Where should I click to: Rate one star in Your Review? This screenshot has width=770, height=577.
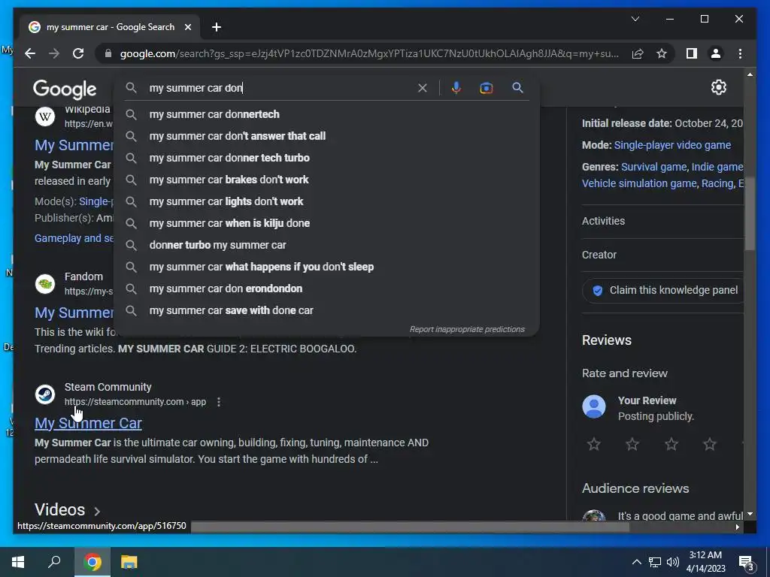[x=594, y=444]
